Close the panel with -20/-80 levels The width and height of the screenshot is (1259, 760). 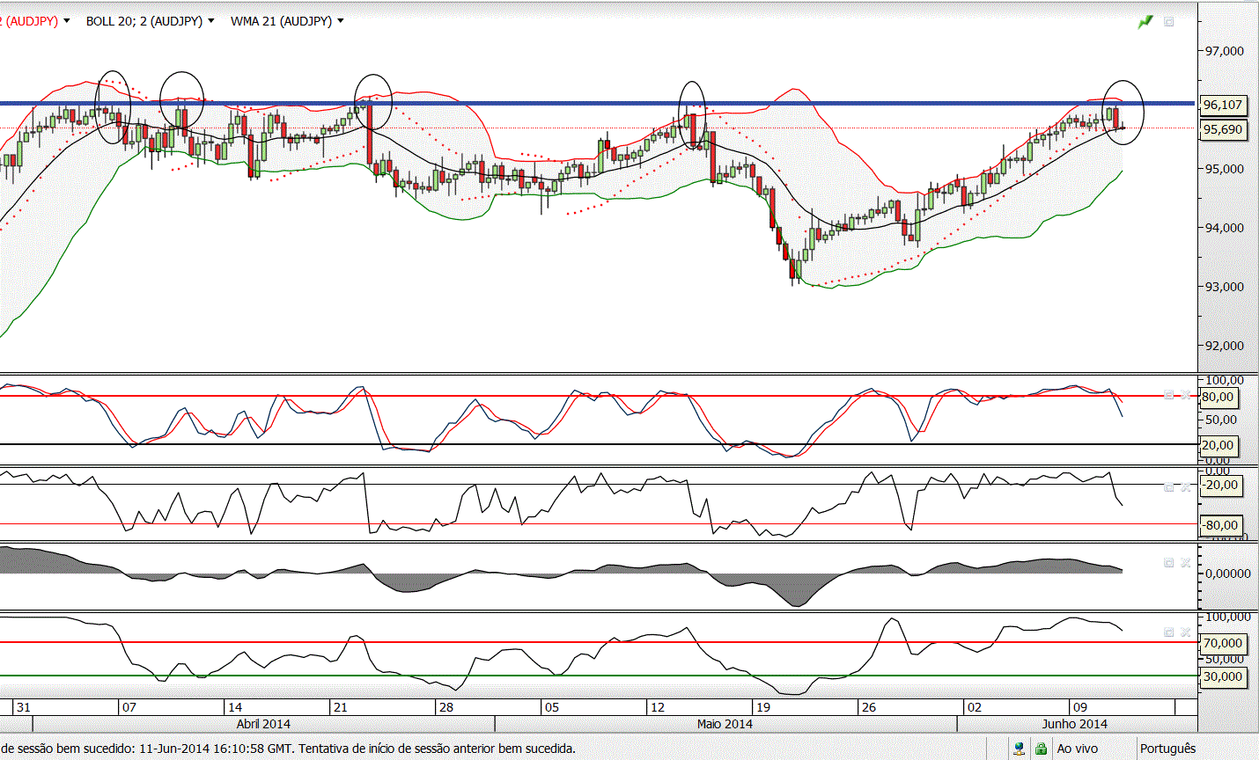[x=1185, y=486]
